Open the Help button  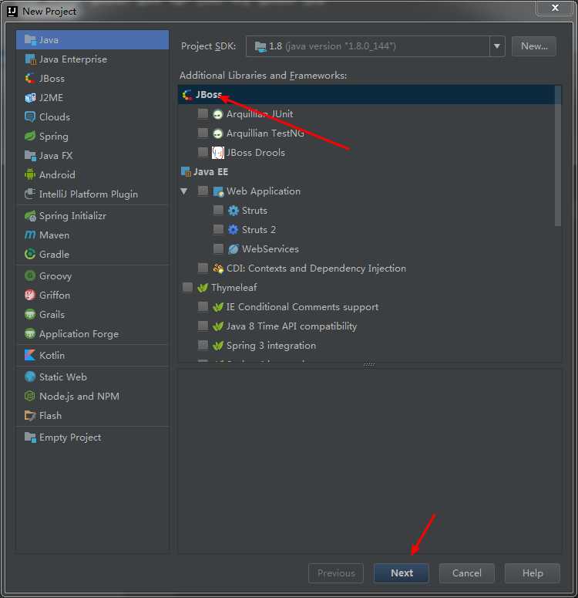[x=533, y=573]
